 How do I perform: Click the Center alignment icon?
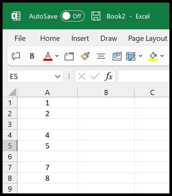(101, 56)
